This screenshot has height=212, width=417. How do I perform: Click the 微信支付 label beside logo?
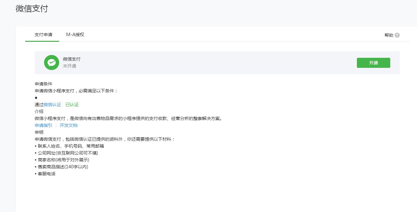click(x=72, y=59)
